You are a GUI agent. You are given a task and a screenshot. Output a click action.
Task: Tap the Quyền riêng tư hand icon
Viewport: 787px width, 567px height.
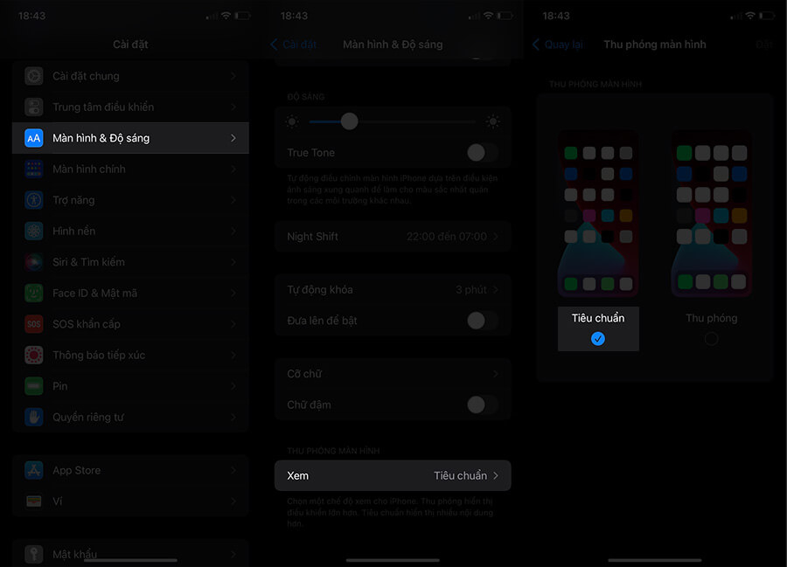pyautogui.click(x=34, y=418)
